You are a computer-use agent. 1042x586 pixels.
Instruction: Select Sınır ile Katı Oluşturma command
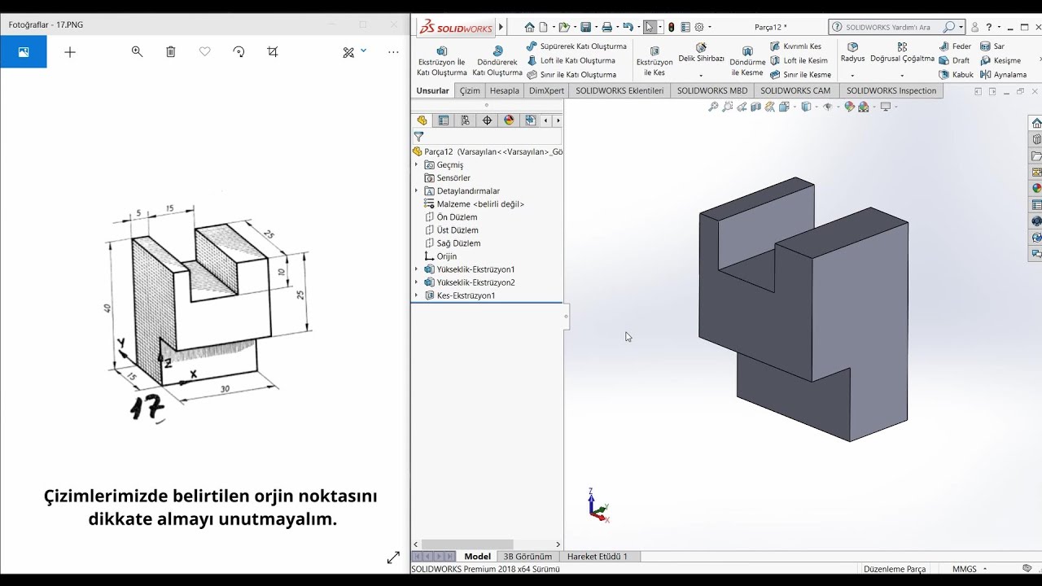point(571,74)
